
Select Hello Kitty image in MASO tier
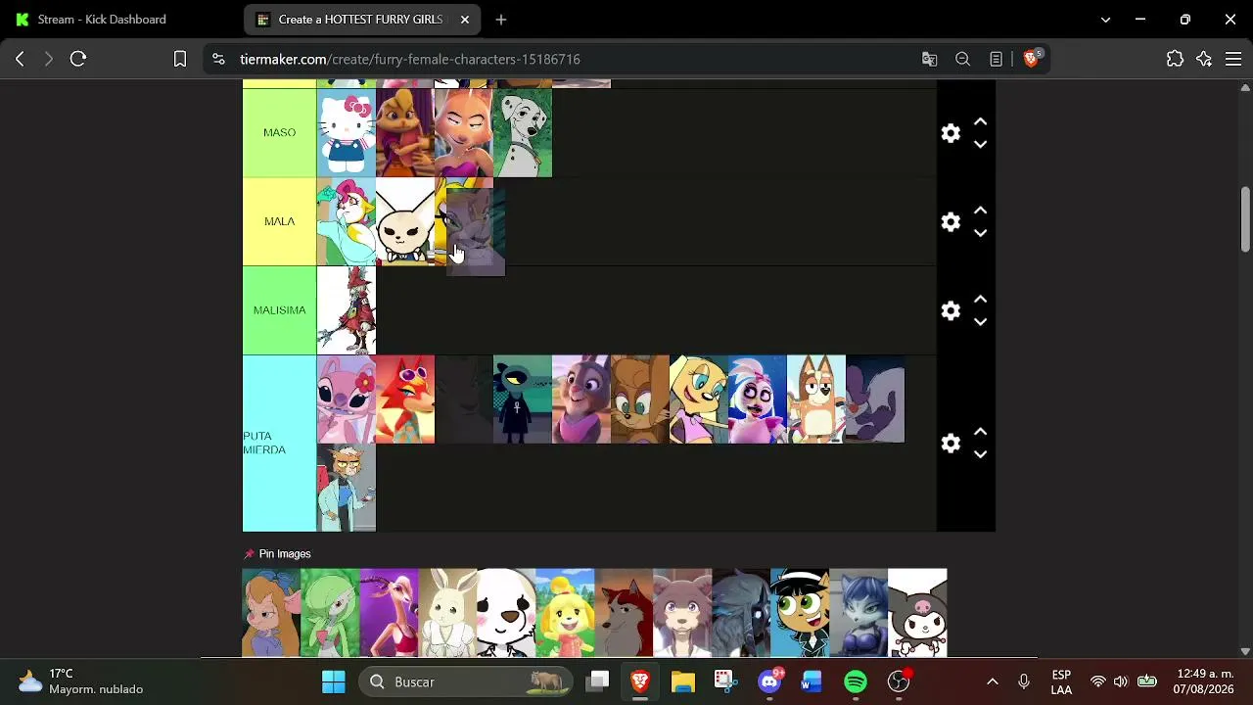(347, 133)
